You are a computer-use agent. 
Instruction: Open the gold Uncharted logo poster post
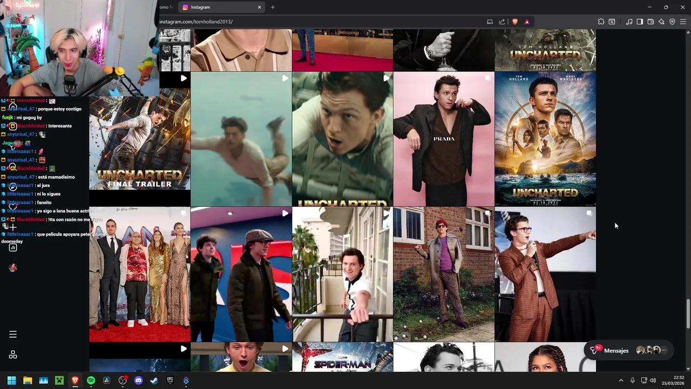[x=545, y=50]
